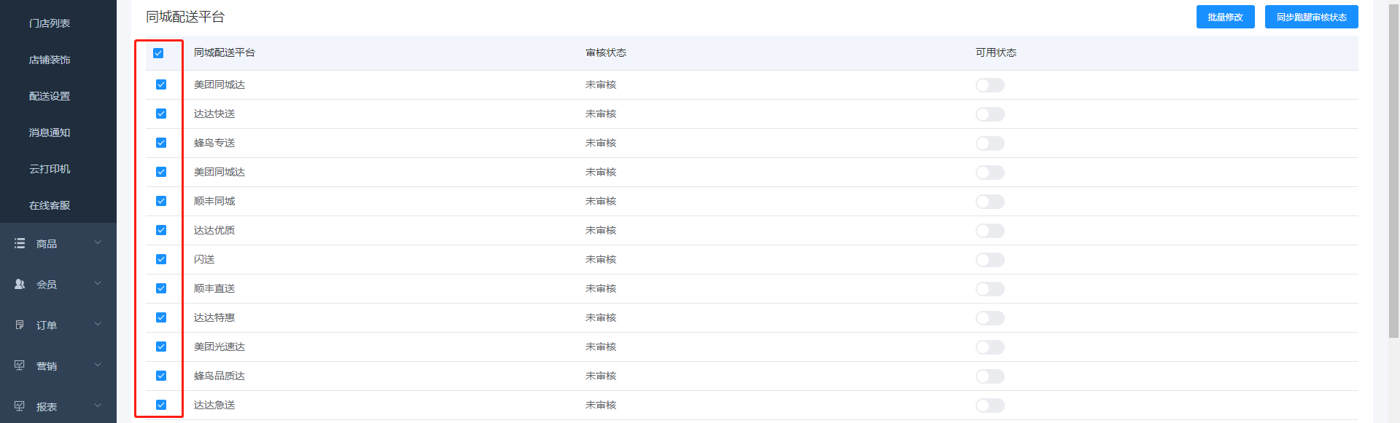The height and width of the screenshot is (423, 1400).
Task: Click the 批量修改 button
Action: 1225,17
